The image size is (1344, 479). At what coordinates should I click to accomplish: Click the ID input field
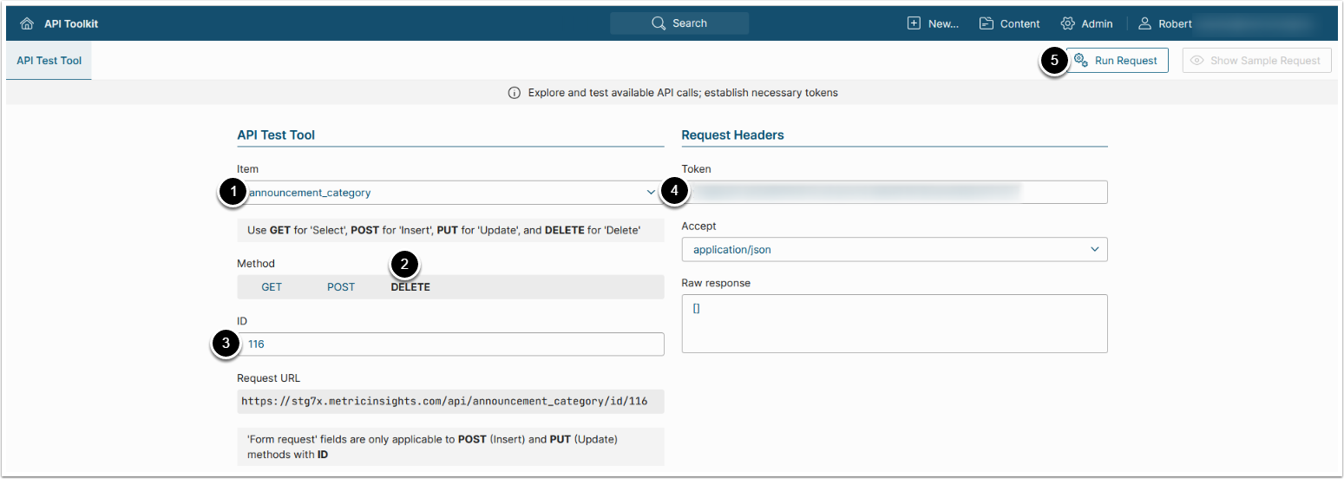(451, 344)
